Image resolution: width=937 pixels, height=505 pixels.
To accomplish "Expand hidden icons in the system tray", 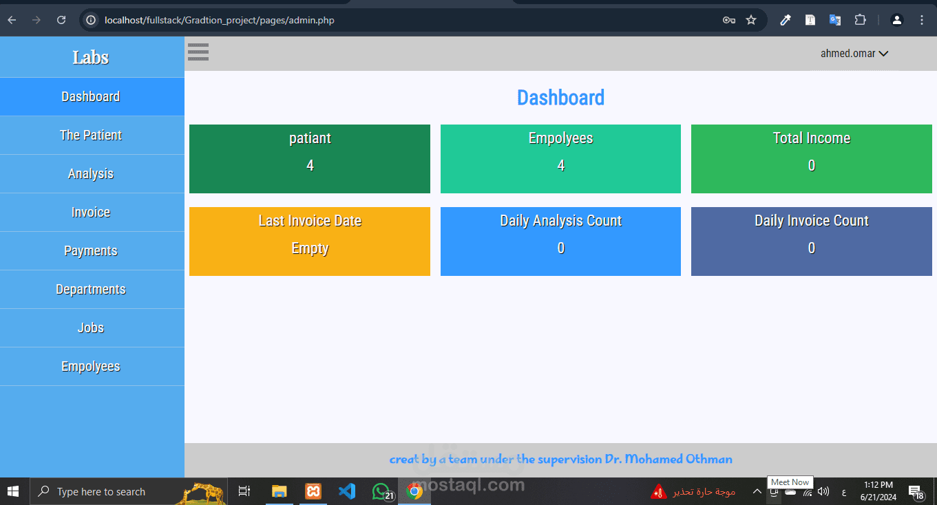I will (756, 491).
